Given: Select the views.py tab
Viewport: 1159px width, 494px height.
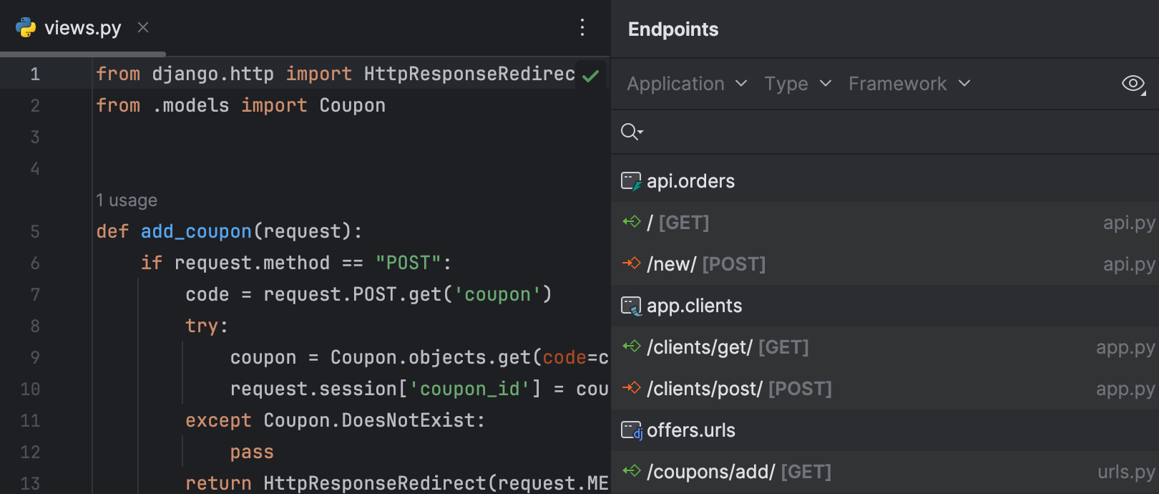Looking at the screenshot, I should click(x=82, y=28).
